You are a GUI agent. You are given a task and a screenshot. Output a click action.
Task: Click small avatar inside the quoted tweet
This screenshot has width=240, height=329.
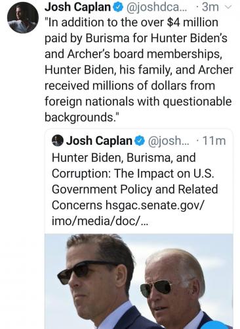58,141
